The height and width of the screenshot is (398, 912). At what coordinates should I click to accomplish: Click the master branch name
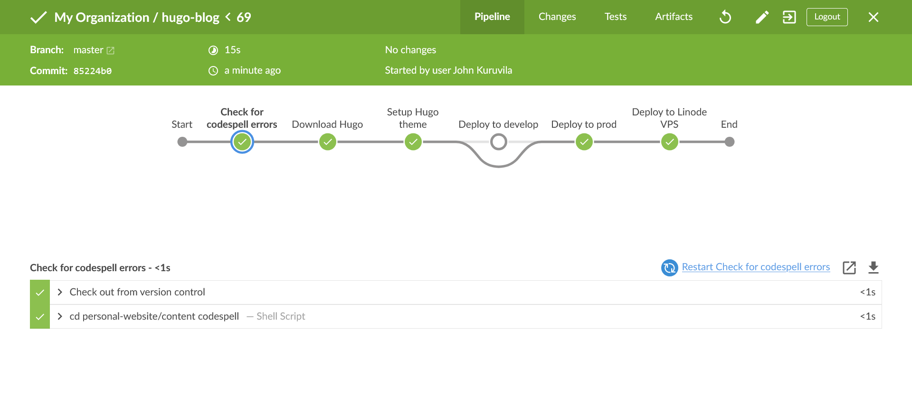point(88,50)
